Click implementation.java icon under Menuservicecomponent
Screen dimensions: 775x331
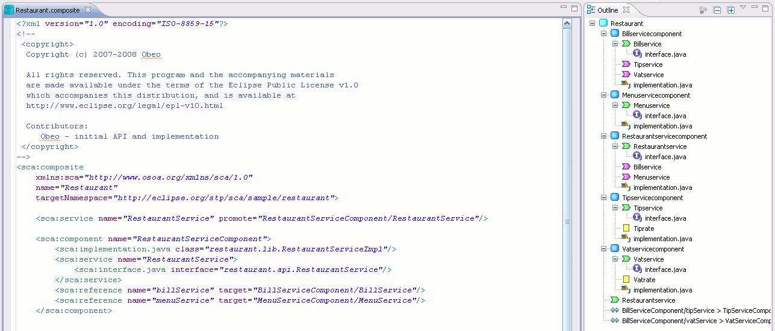coord(626,126)
